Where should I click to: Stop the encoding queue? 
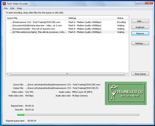click(140, 74)
